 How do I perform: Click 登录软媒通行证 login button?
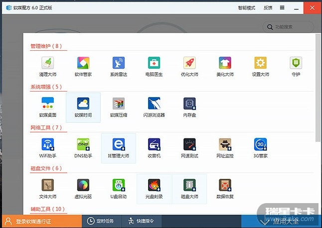coord(42,221)
